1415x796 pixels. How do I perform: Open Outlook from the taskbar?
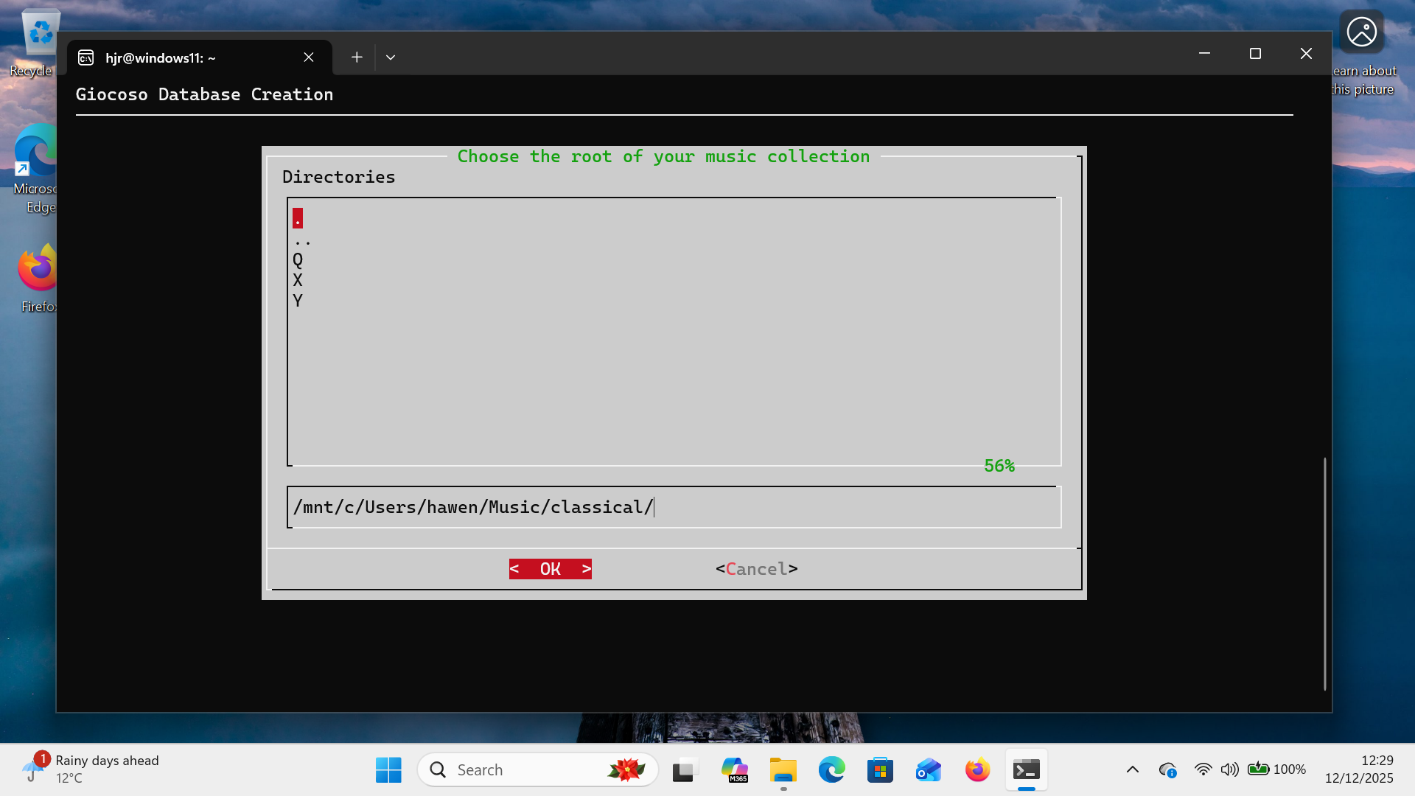tap(928, 769)
